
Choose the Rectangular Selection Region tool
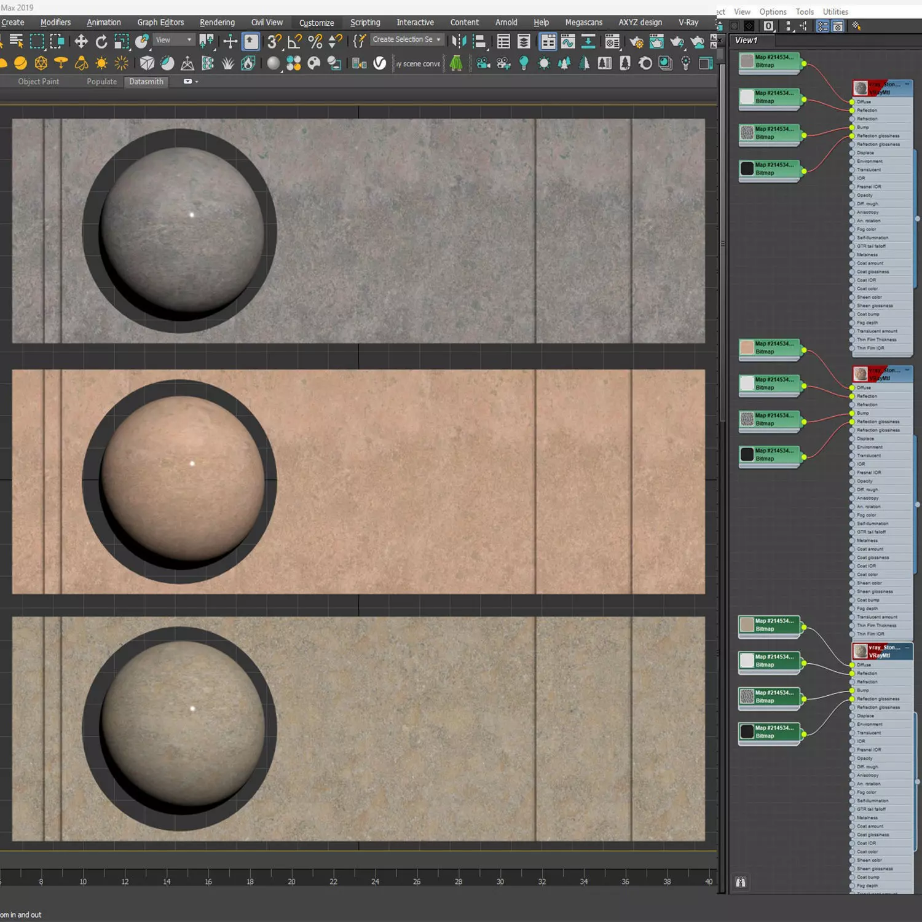tap(37, 42)
